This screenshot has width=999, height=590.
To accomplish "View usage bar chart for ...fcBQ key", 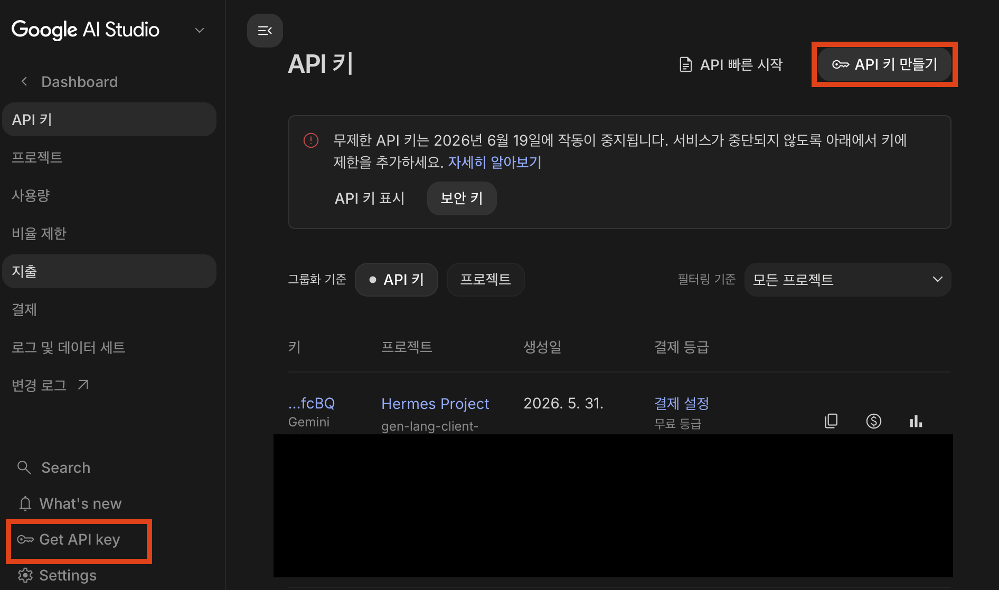I will click(x=916, y=421).
